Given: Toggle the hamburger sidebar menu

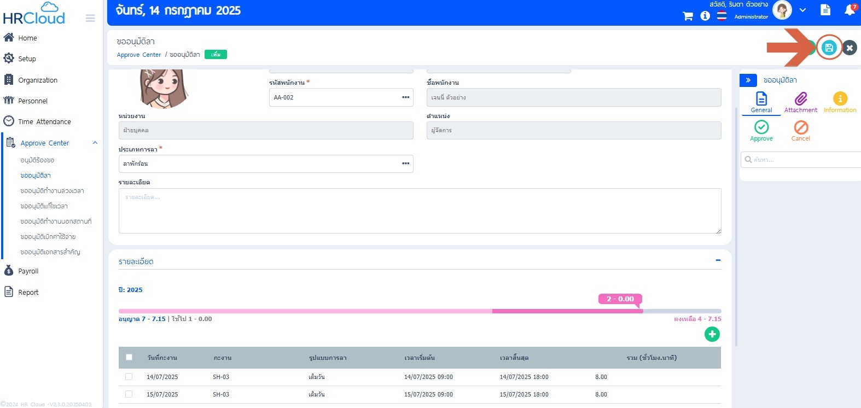Looking at the screenshot, I should pyautogui.click(x=90, y=19).
